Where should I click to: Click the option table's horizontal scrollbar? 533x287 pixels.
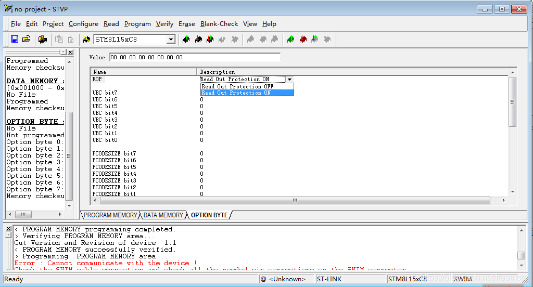click(294, 200)
